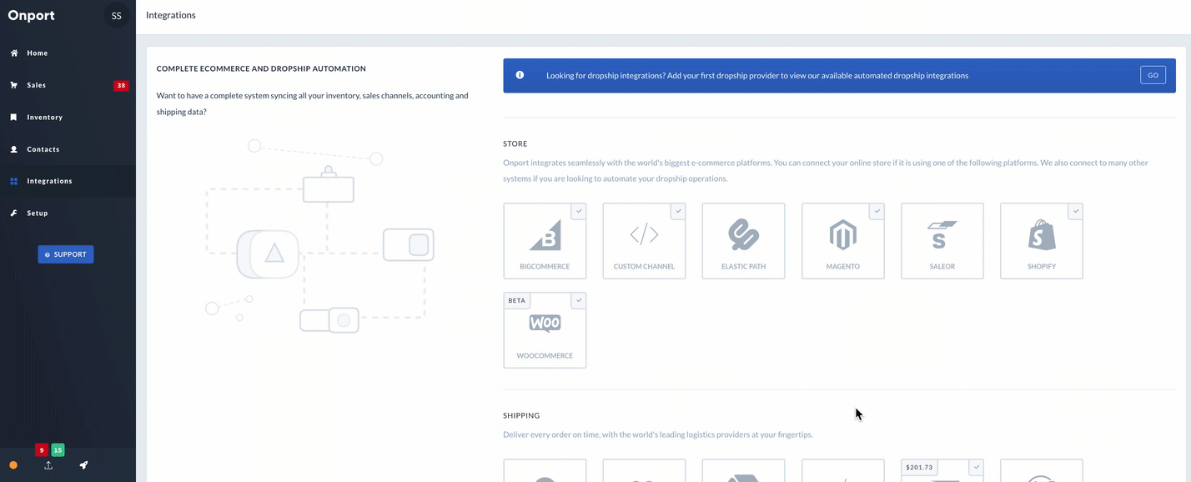Viewport: 1191px width, 482px height.
Task: Click the "Complete Ecommerce and Dropship Automation" heading
Action: click(x=261, y=68)
